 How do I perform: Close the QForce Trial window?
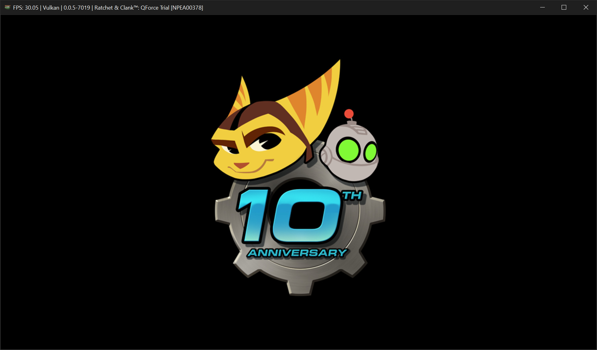(x=586, y=7)
